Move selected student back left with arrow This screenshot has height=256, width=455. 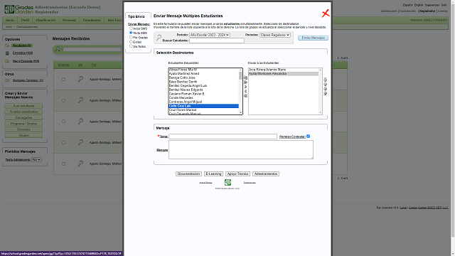click(245, 91)
